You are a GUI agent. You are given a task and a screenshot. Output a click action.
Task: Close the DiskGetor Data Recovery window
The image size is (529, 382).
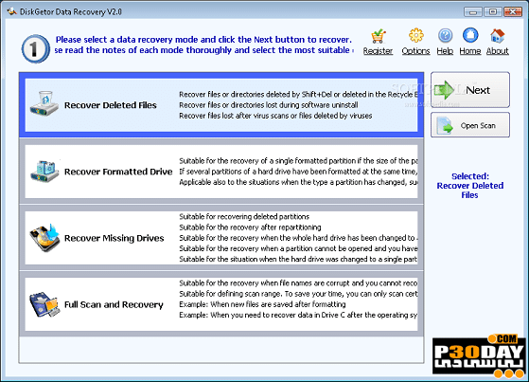[x=513, y=11]
